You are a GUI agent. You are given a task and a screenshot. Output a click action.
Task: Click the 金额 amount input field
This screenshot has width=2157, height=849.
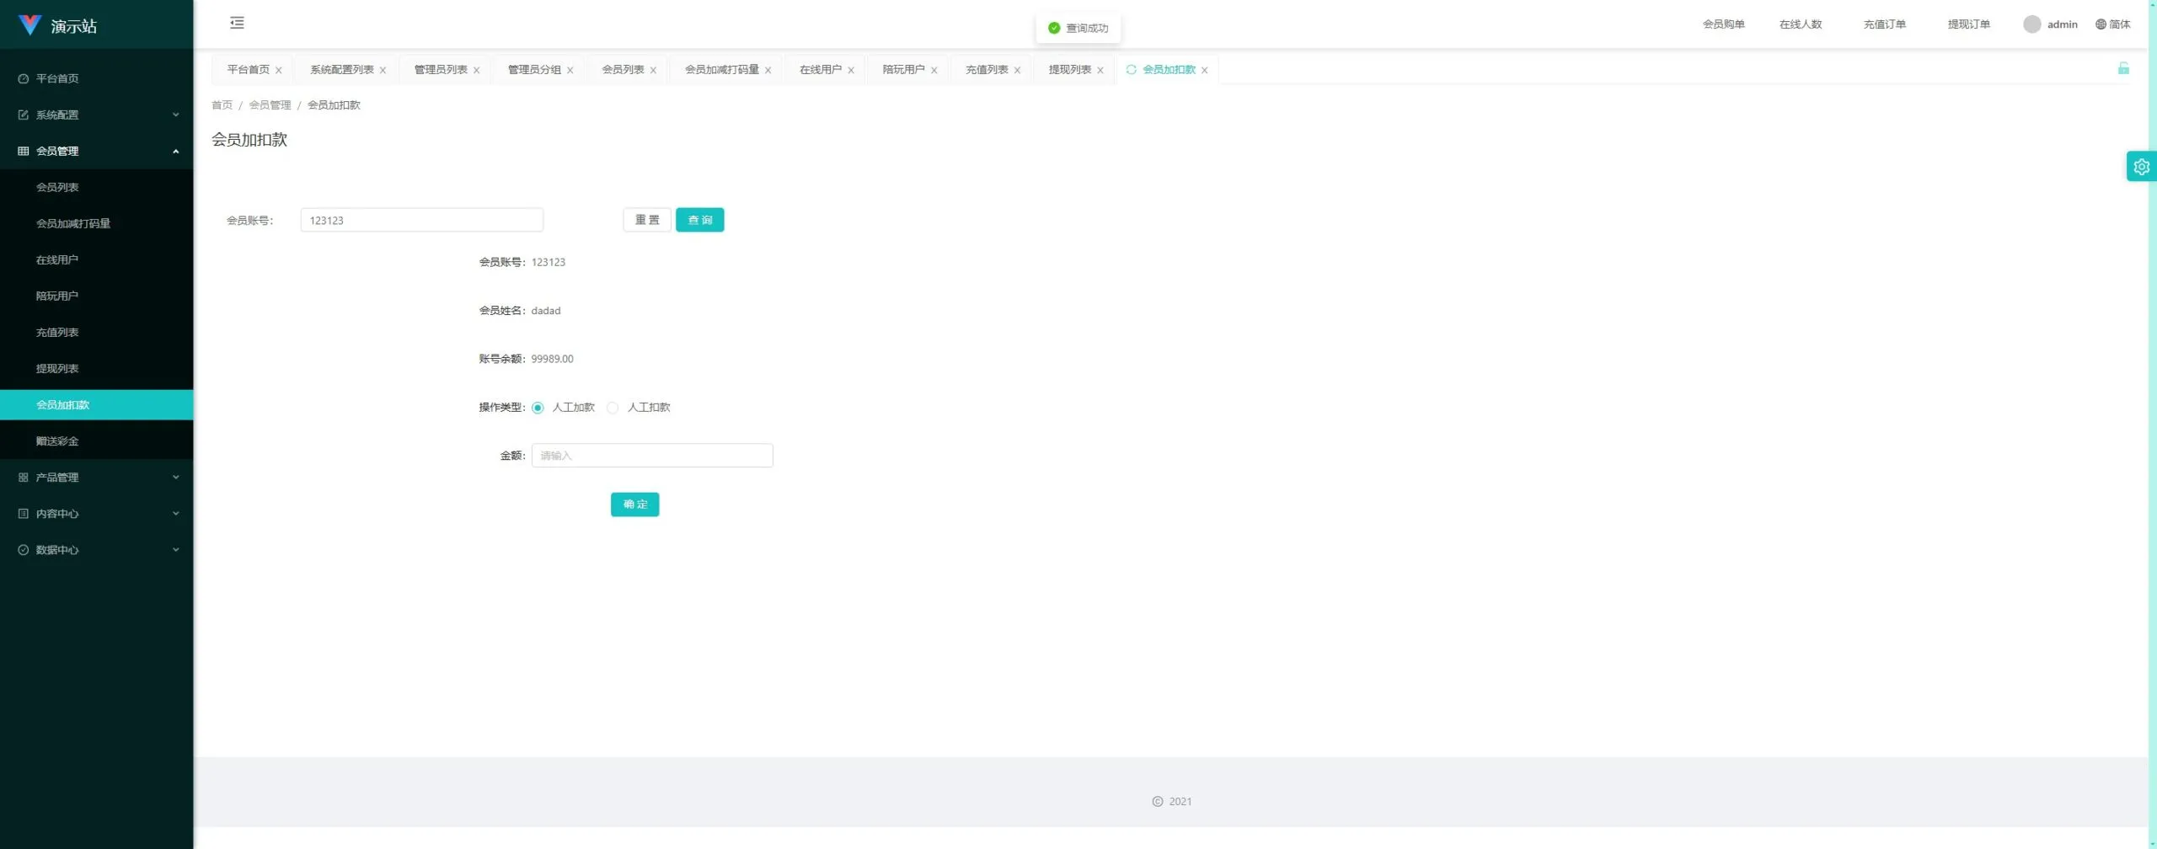coord(652,456)
